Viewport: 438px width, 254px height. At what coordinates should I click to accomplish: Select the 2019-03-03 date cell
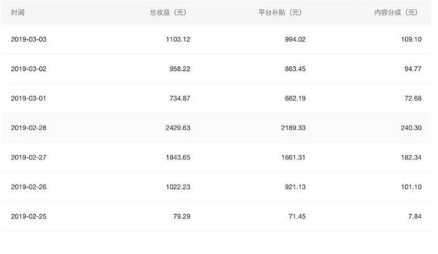tap(29, 39)
